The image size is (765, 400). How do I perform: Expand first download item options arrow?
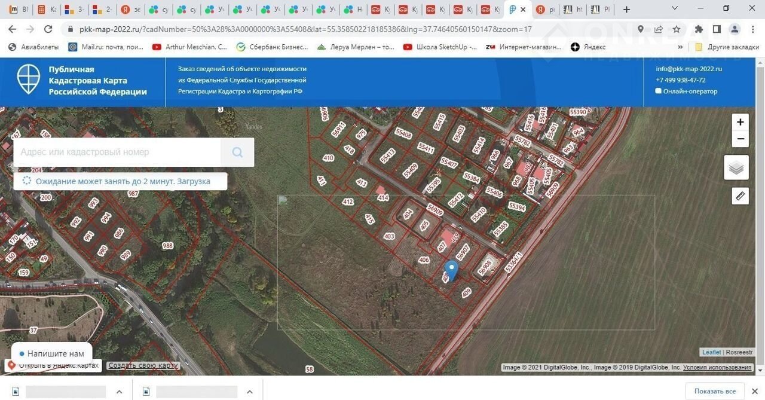tap(119, 392)
